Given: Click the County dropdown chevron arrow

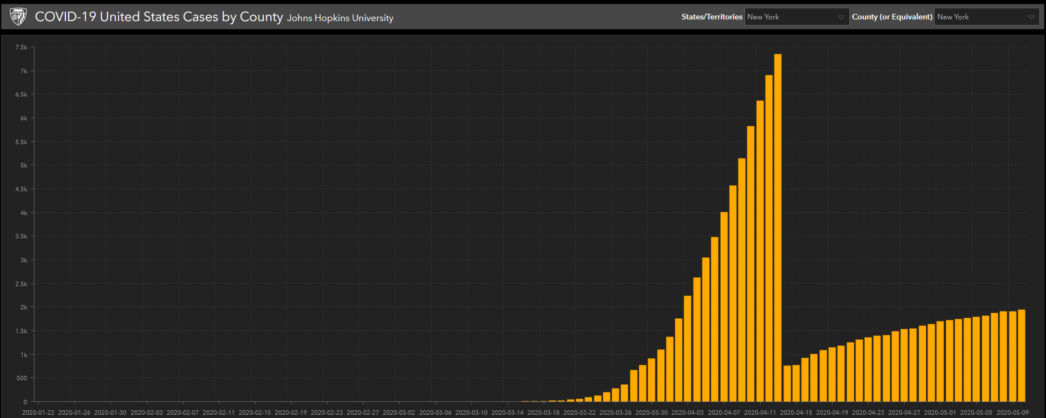Looking at the screenshot, I should pos(1031,17).
